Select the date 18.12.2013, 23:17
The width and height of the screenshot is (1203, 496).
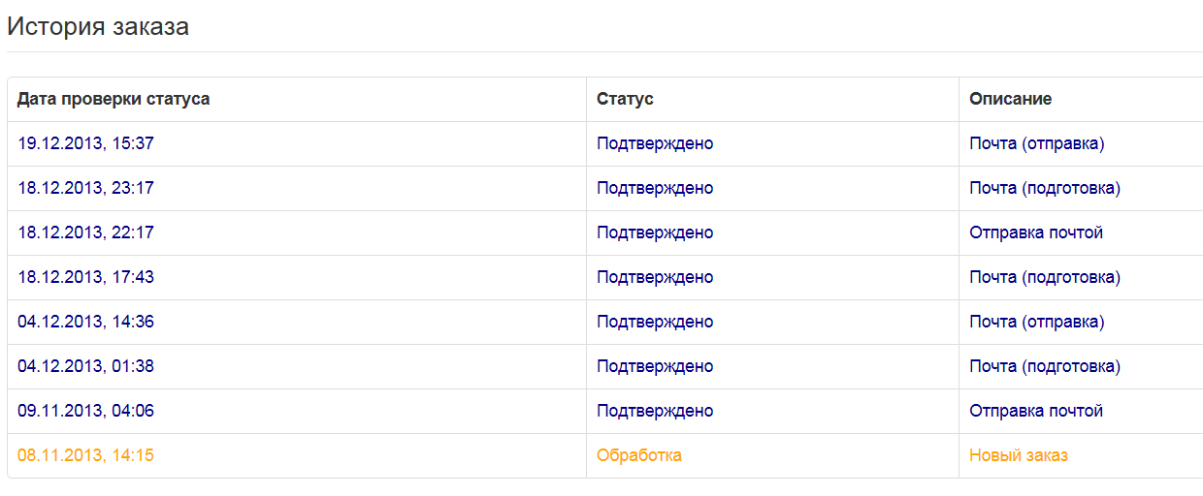(x=85, y=188)
